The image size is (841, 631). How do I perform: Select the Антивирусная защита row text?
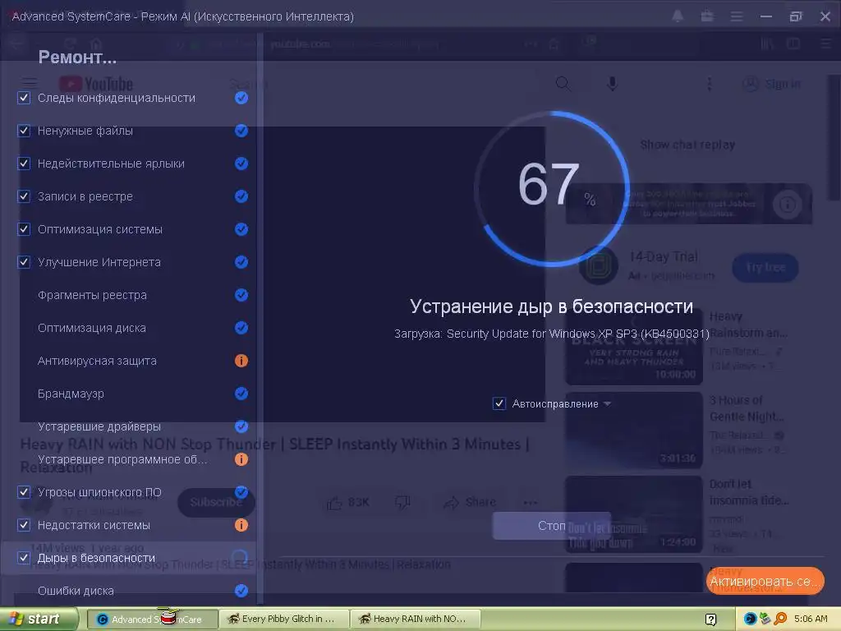[x=97, y=361]
